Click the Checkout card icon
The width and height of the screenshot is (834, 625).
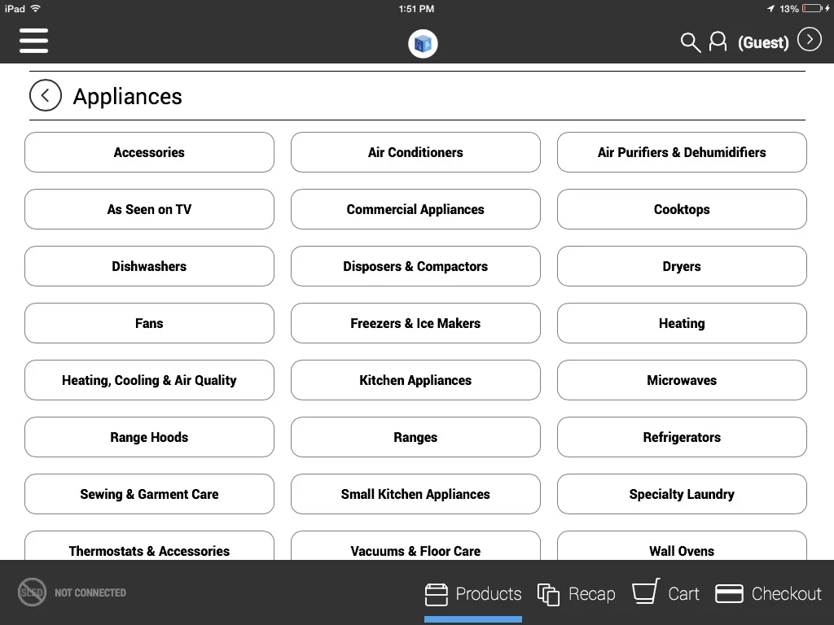pyautogui.click(x=729, y=593)
